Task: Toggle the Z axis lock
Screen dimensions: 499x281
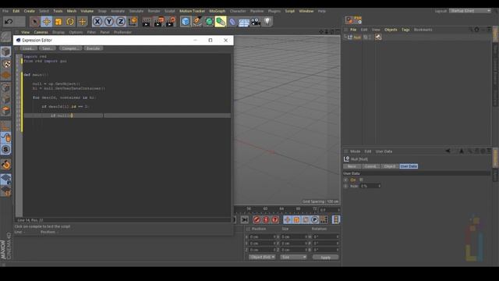Action: click(121, 22)
